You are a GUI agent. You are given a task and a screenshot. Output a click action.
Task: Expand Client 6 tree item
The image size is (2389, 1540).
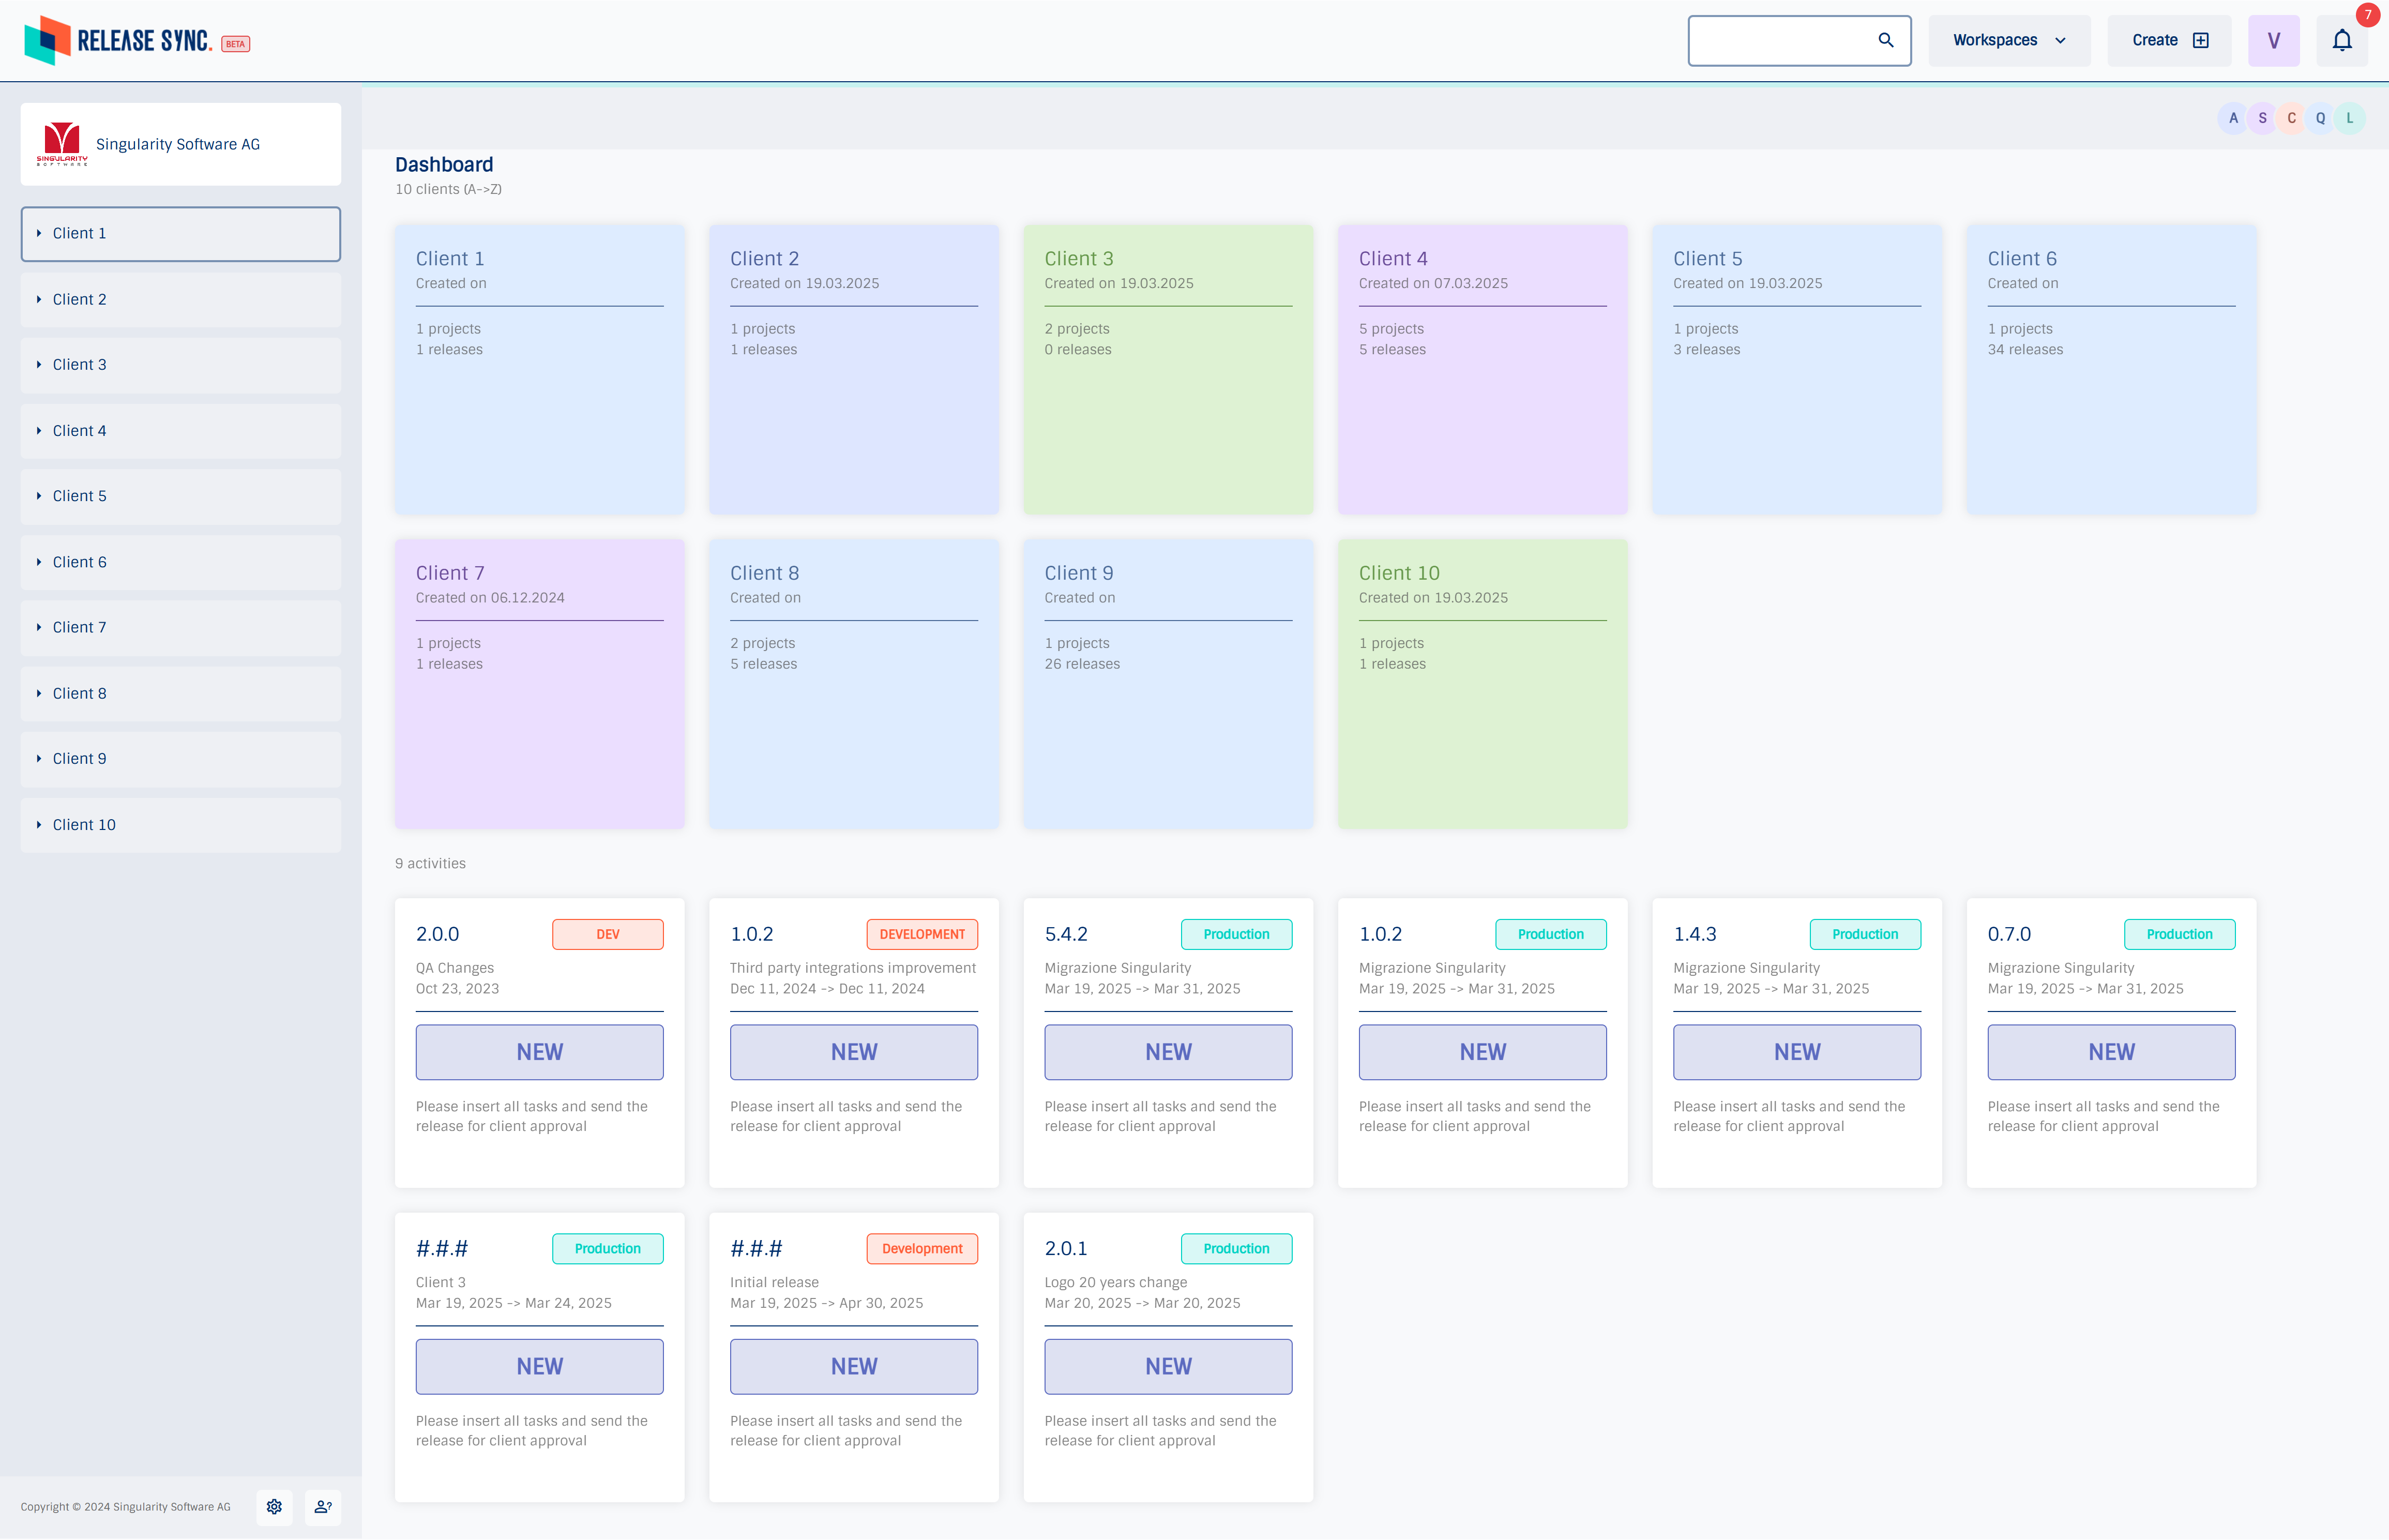[x=39, y=562]
